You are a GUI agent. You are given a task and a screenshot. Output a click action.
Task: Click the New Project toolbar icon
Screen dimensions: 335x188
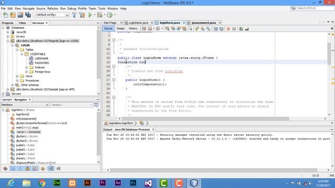[13, 15]
